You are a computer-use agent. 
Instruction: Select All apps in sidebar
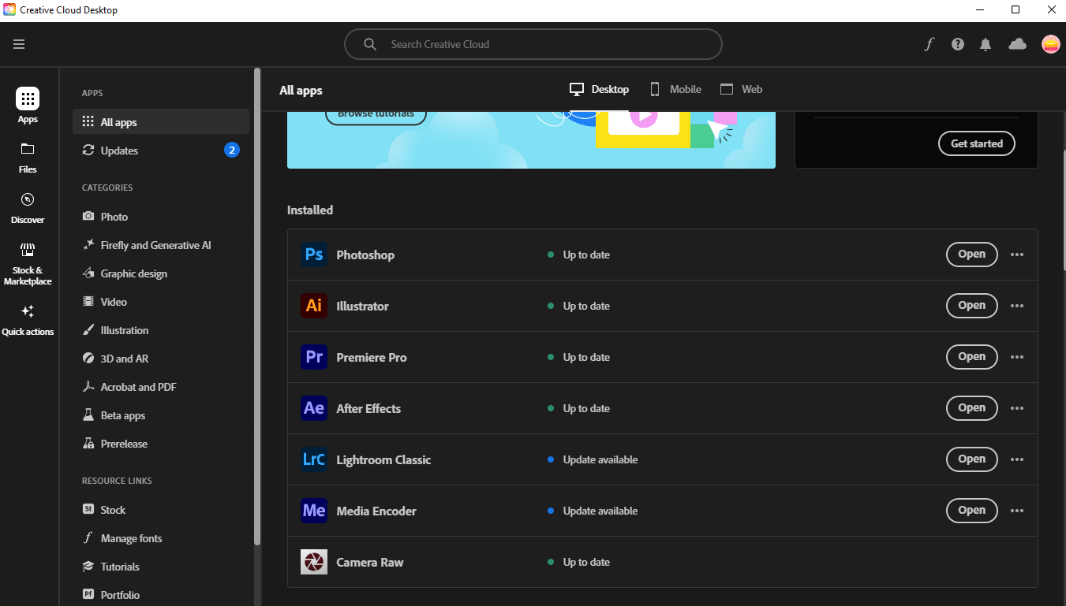click(x=161, y=122)
